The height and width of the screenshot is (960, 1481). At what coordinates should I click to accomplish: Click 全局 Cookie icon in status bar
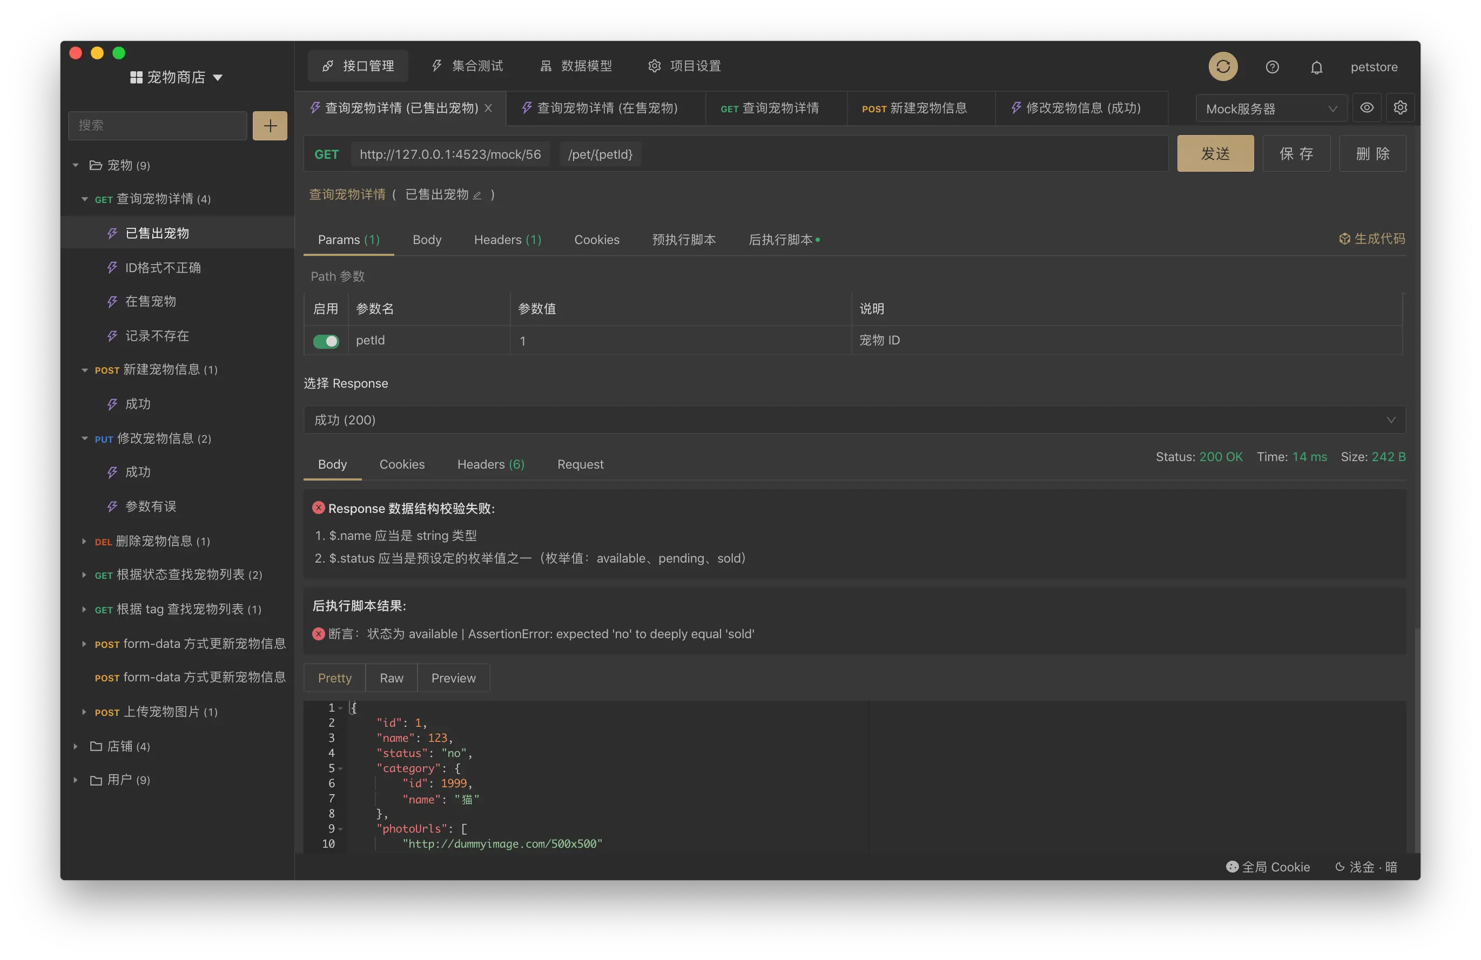(1231, 867)
